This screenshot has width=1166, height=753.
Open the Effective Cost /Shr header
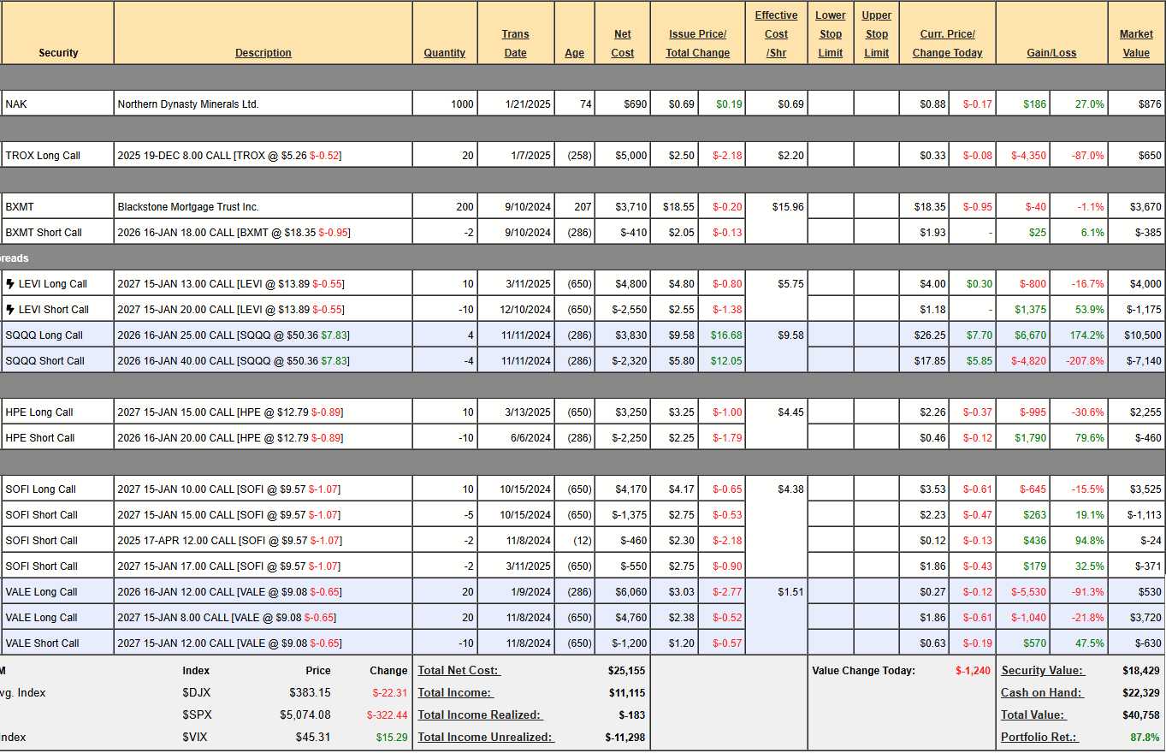tap(776, 34)
